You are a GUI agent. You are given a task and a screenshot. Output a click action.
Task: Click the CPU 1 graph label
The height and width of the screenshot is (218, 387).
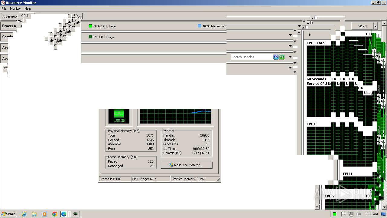click(348, 174)
